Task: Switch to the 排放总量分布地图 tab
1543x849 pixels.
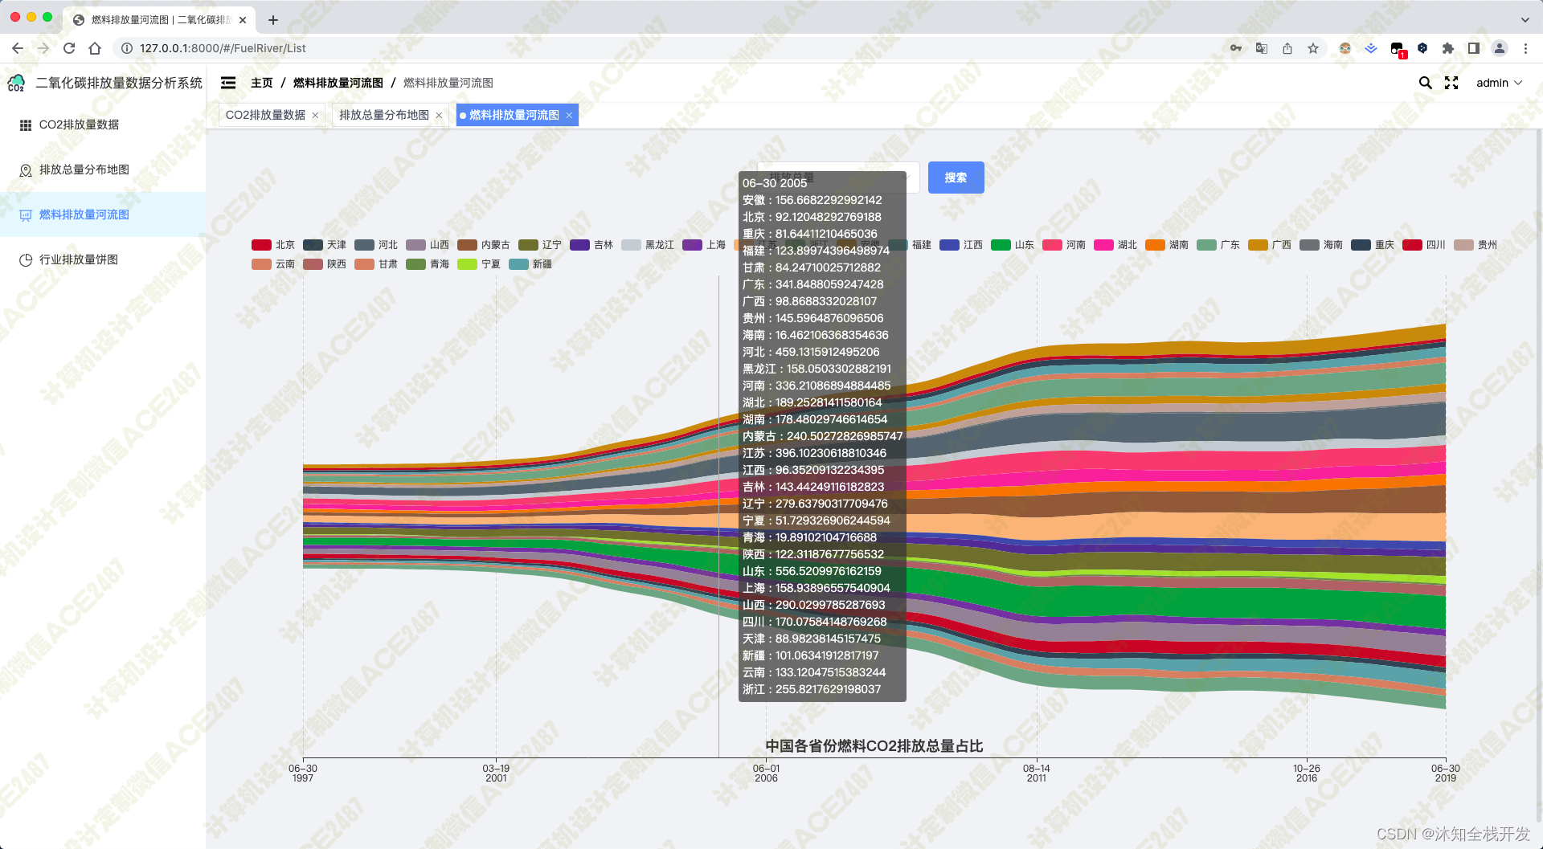Action: (x=384, y=116)
